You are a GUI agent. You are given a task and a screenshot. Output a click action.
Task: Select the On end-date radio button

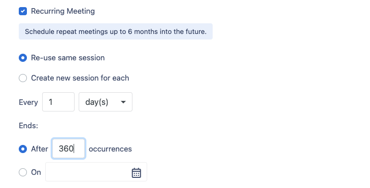(x=23, y=172)
